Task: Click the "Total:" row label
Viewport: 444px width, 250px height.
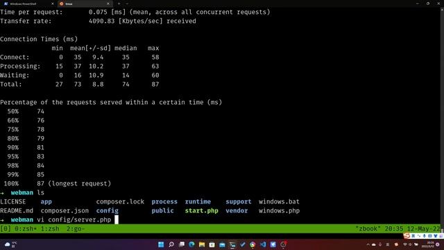Action: click(x=11, y=84)
